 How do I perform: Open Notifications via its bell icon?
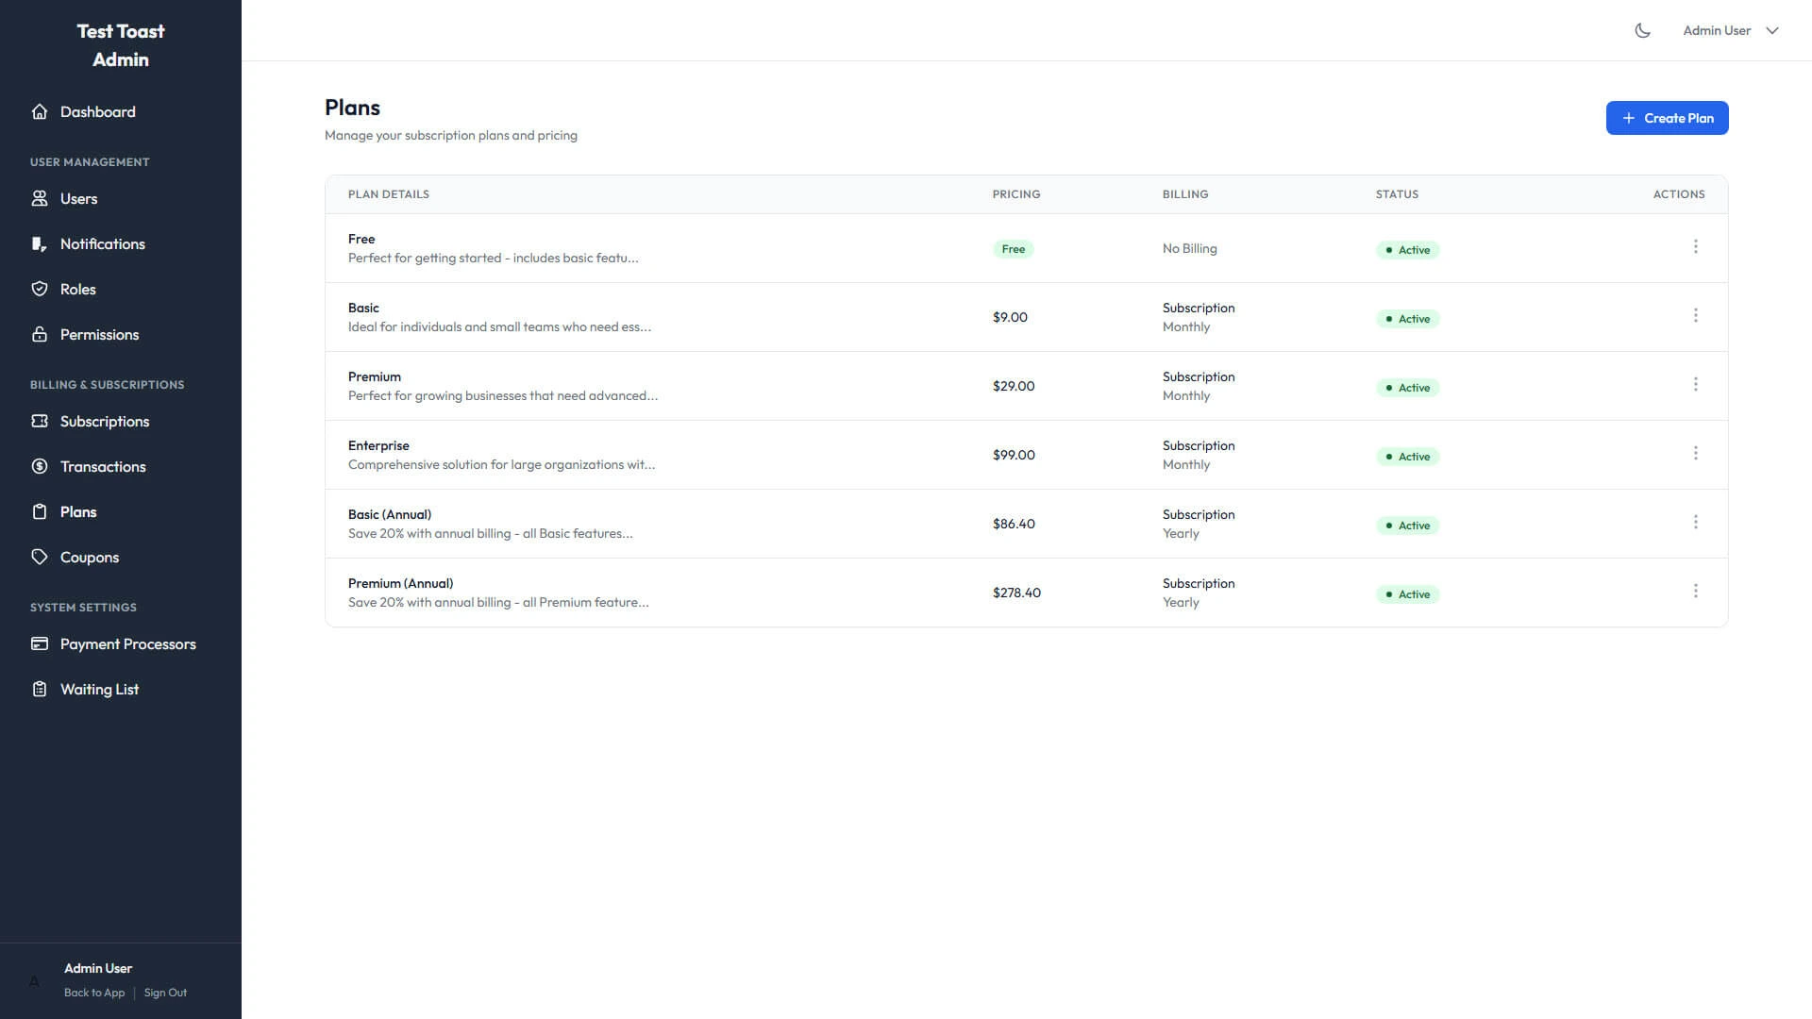click(40, 243)
